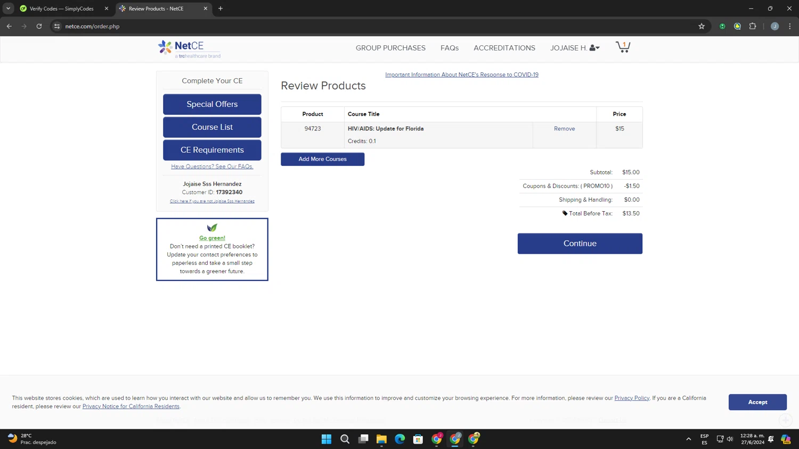Image resolution: width=799 pixels, height=449 pixels.
Task: Open the Chrome profile avatar
Action: click(775, 26)
